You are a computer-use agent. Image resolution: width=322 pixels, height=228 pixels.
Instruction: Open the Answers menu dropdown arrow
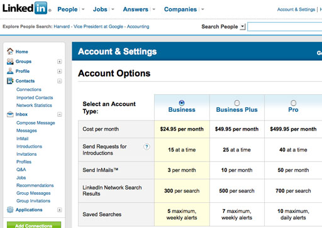pyautogui.click(x=154, y=9)
